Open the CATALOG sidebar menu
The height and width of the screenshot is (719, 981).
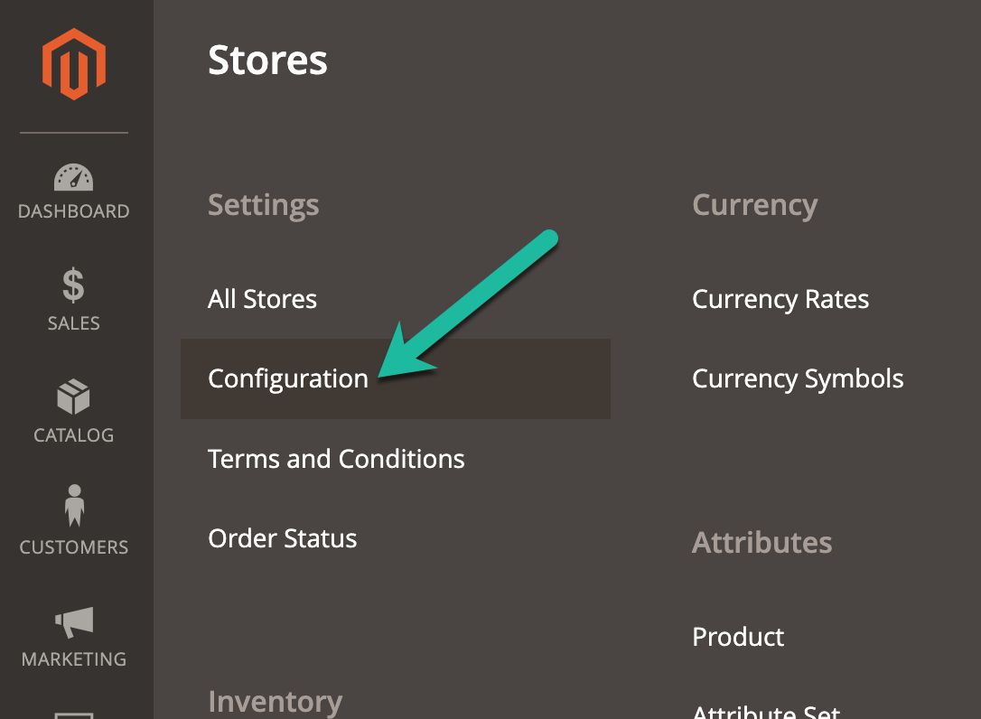coord(73,434)
